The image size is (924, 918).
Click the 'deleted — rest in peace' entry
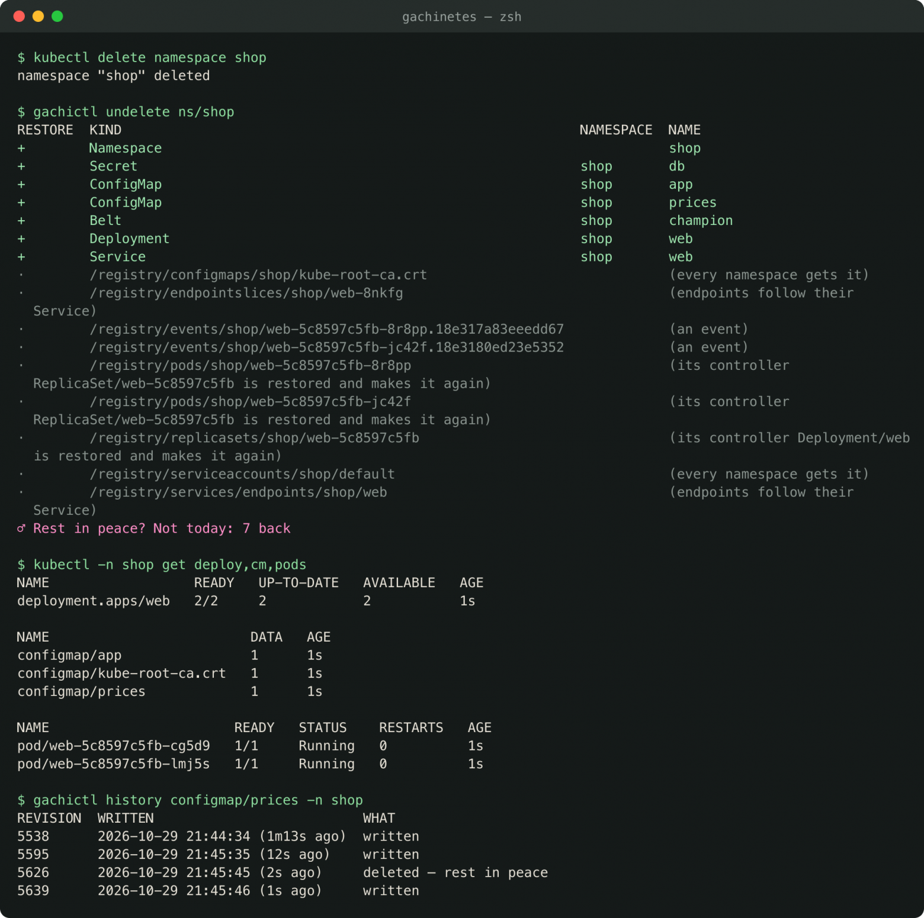(455, 873)
